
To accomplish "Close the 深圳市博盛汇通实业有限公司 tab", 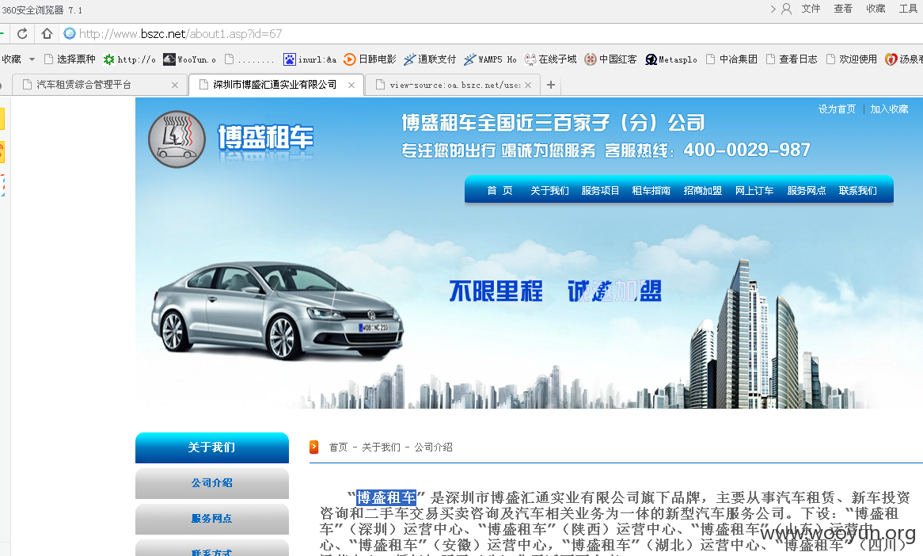I will 351,85.
